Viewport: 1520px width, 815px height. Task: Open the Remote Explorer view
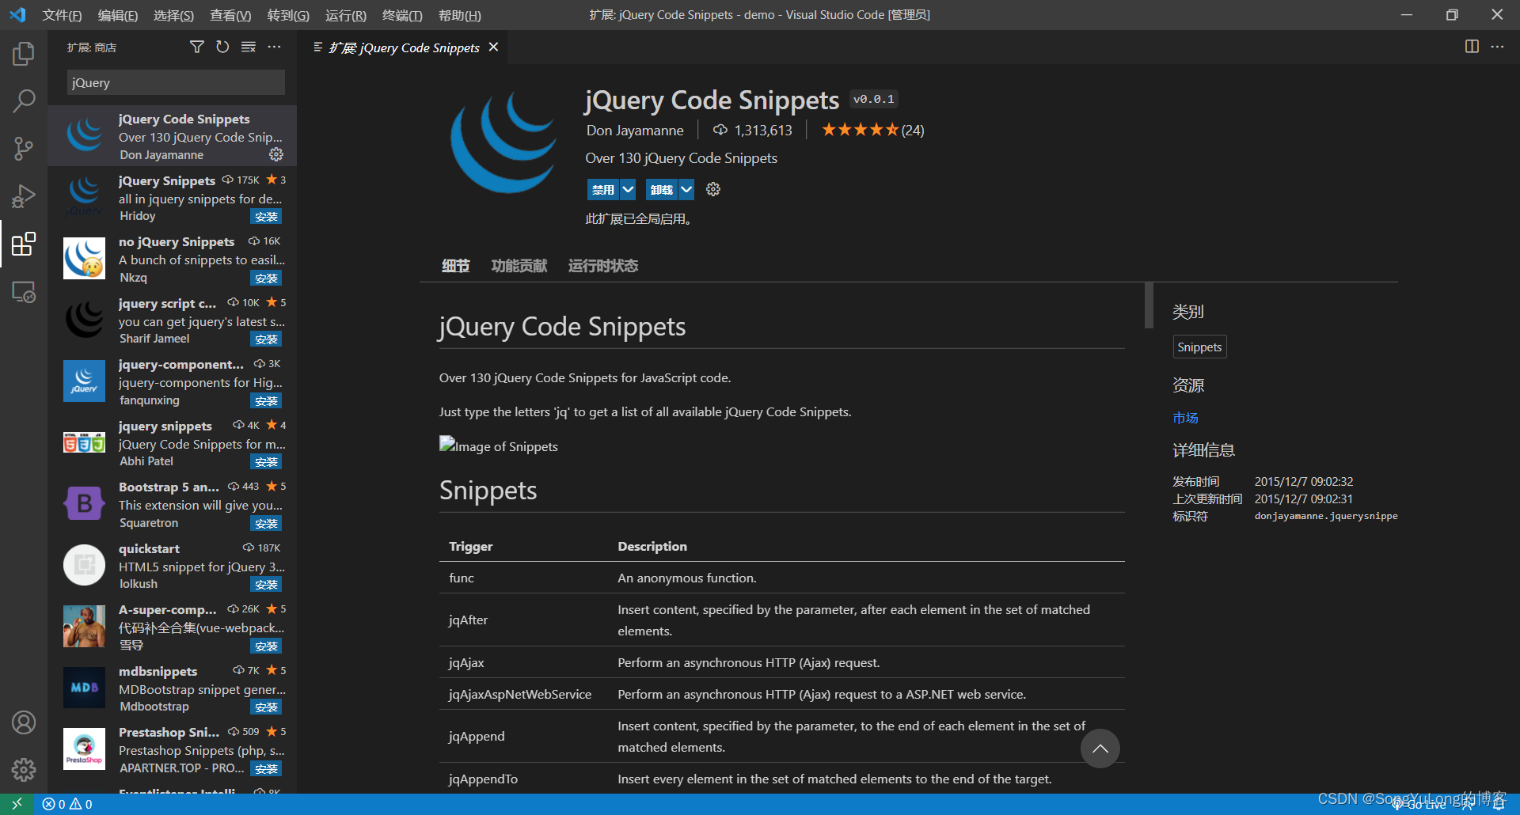tap(24, 292)
